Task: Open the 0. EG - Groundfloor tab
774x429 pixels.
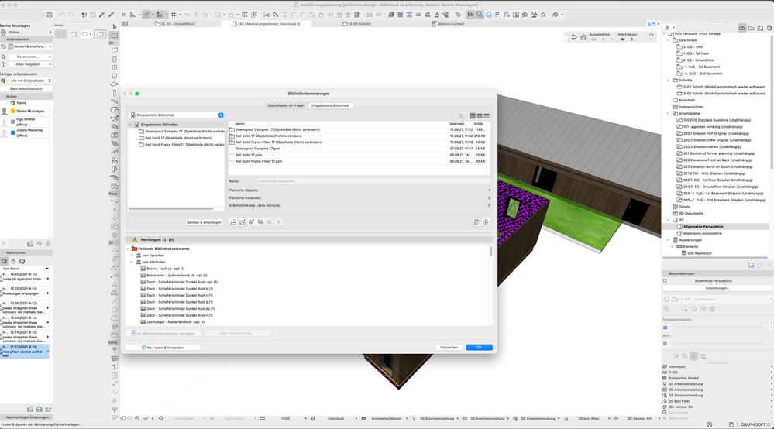Action: point(175,24)
